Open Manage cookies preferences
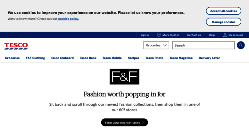249x135 pixels. point(223,22)
